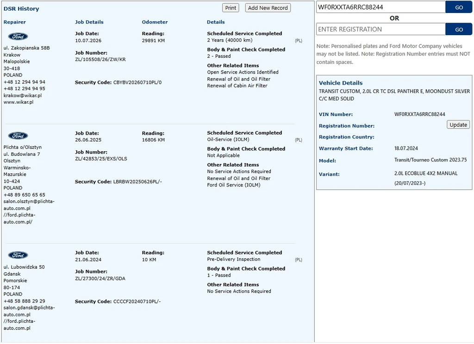Click the Ford logo for the Olsztyn repairer
Viewport: 474px width, 344px height.
click(x=18, y=136)
